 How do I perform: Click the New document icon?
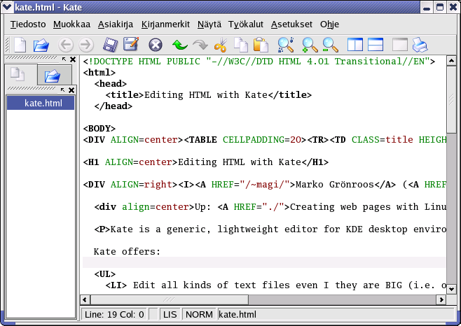point(20,45)
